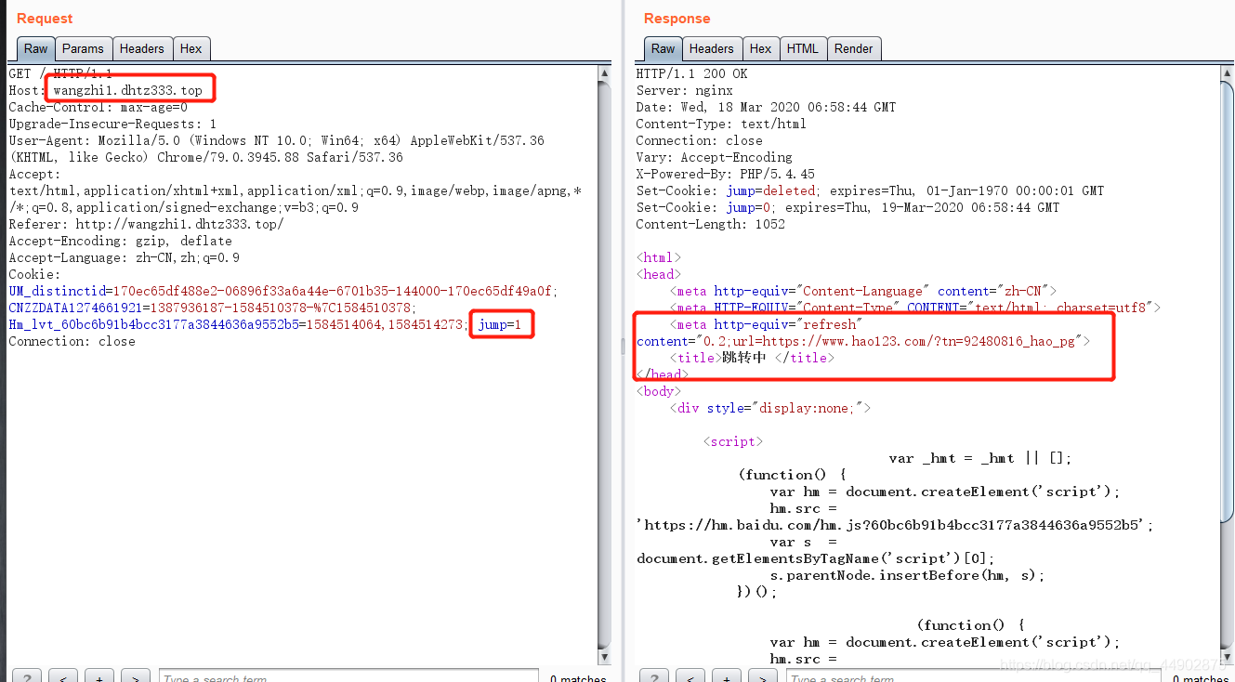This screenshot has height=682, width=1235.
Task: Open search help button under Request pane
Action: point(27,677)
